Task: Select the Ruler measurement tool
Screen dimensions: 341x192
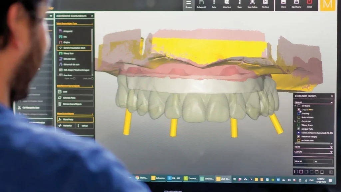Action: [239, 4]
